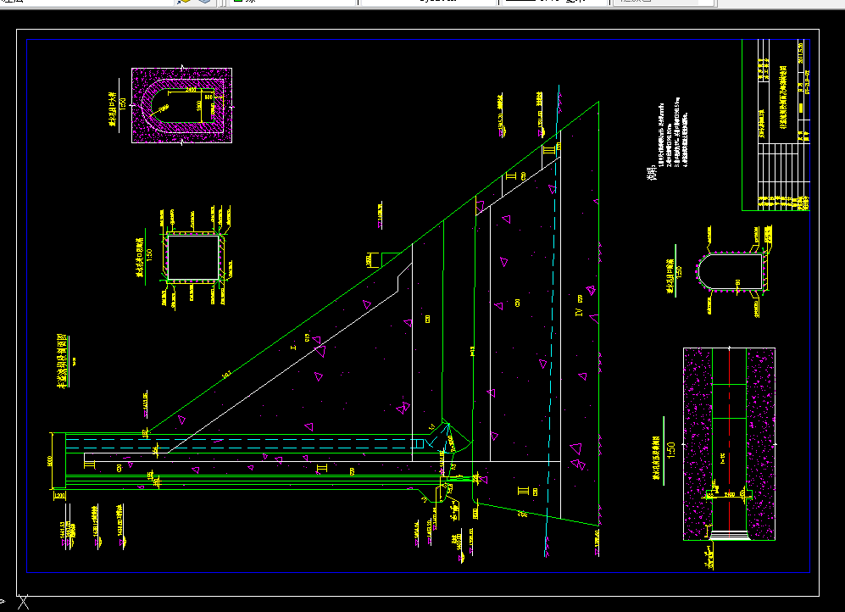Viewport: 845px width, 612px height.
Task: Select the "1:50" scale beside the longitudinal pipe section
Action: (x=671, y=450)
